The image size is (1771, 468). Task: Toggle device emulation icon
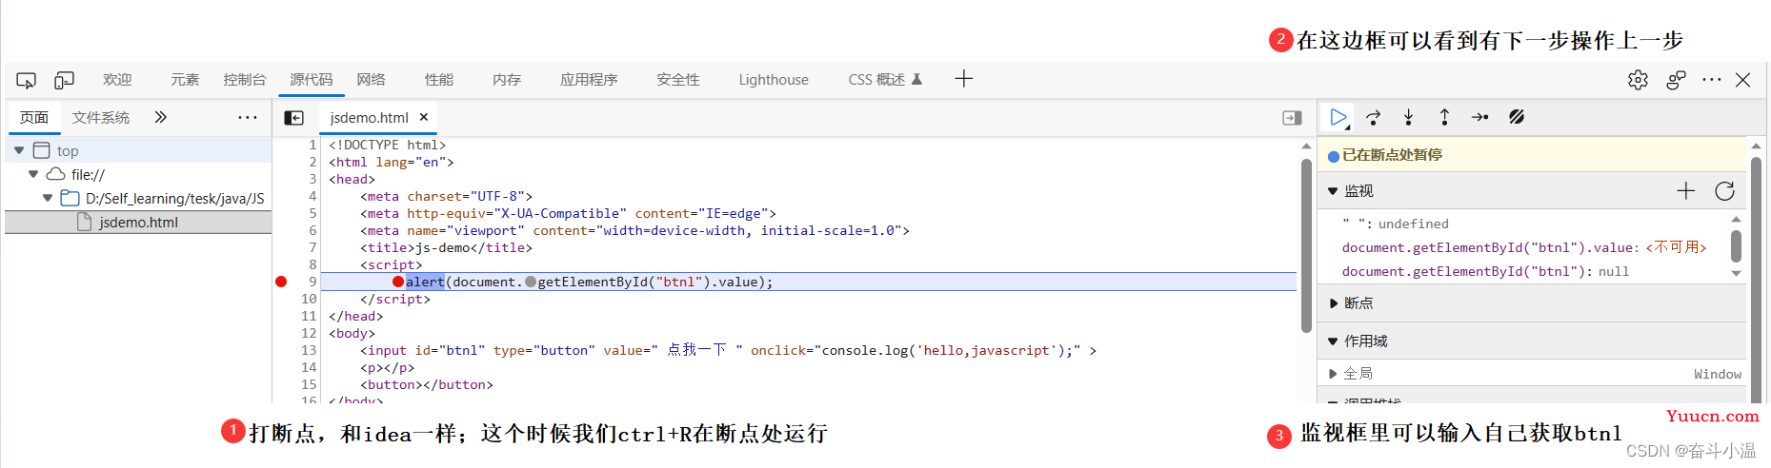tap(64, 80)
